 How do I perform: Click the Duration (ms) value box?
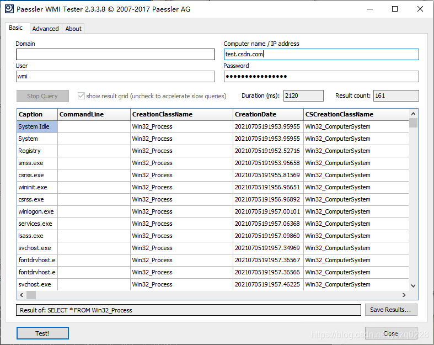pos(303,95)
